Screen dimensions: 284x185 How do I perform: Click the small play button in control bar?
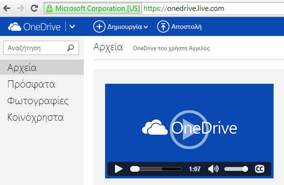coord(119,169)
